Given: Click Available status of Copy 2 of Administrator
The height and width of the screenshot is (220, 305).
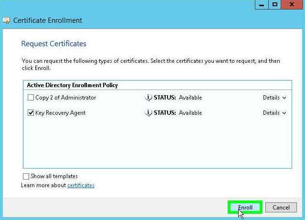Looking at the screenshot, I should [190, 98].
